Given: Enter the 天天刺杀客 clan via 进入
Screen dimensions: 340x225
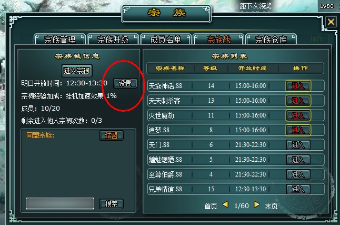Looking at the screenshot, I should (298, 101).
